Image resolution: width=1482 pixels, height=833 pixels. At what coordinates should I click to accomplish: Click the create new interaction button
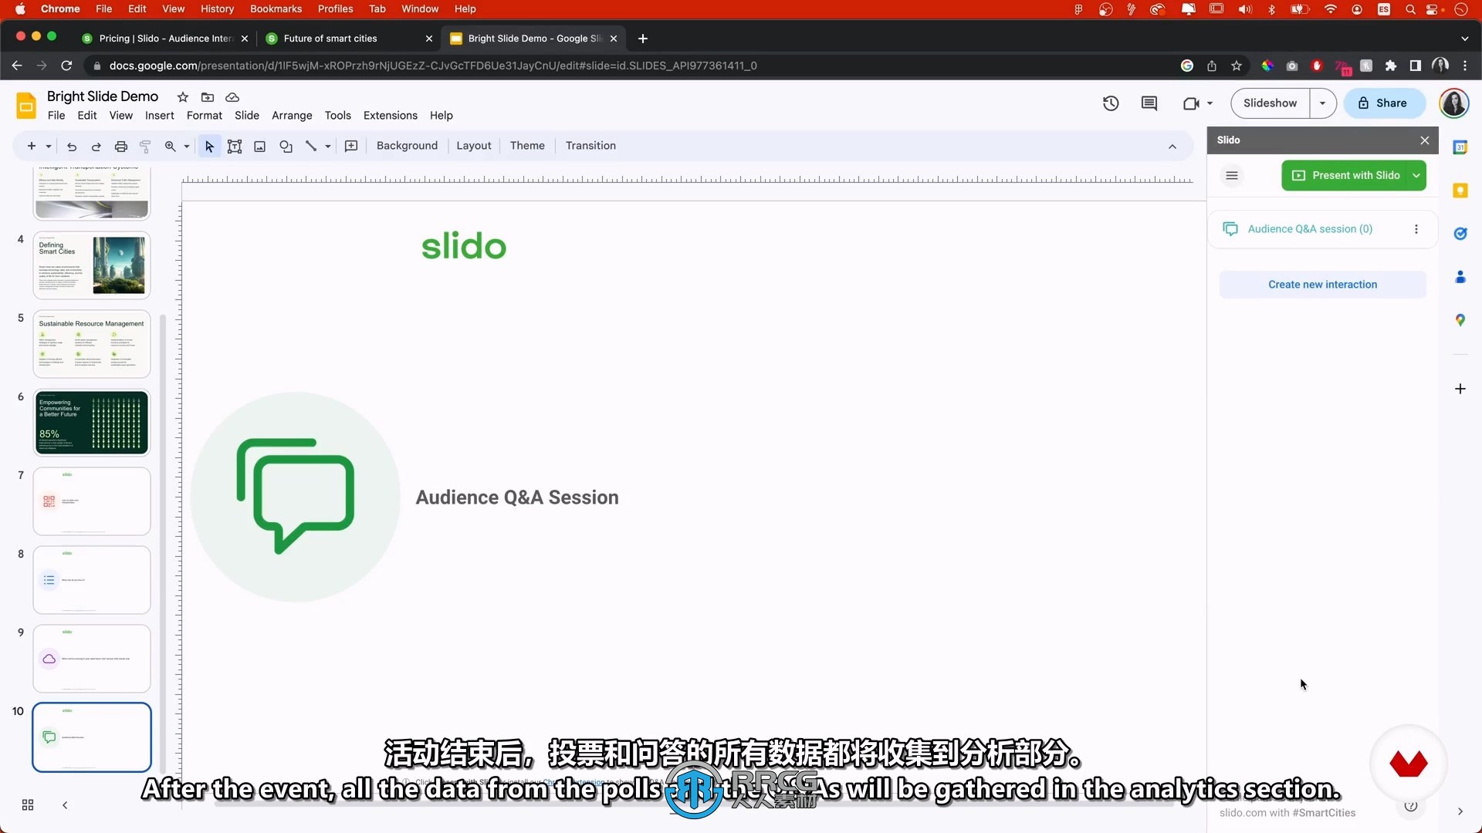tap(1322, 284)
